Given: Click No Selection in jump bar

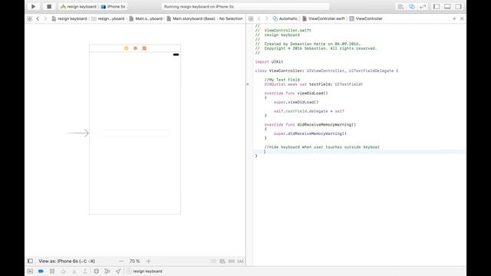Looking at the screenshot, I should tap(231, 18).
